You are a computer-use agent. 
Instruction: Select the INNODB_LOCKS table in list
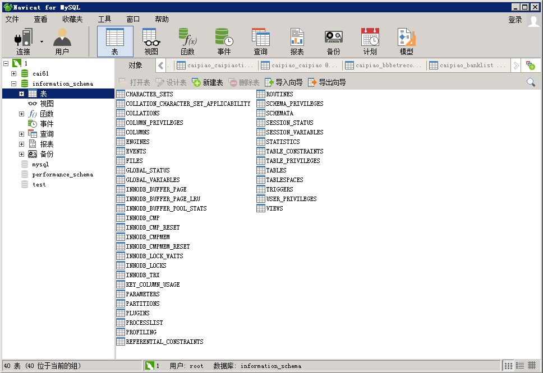(x=146, y=265)
